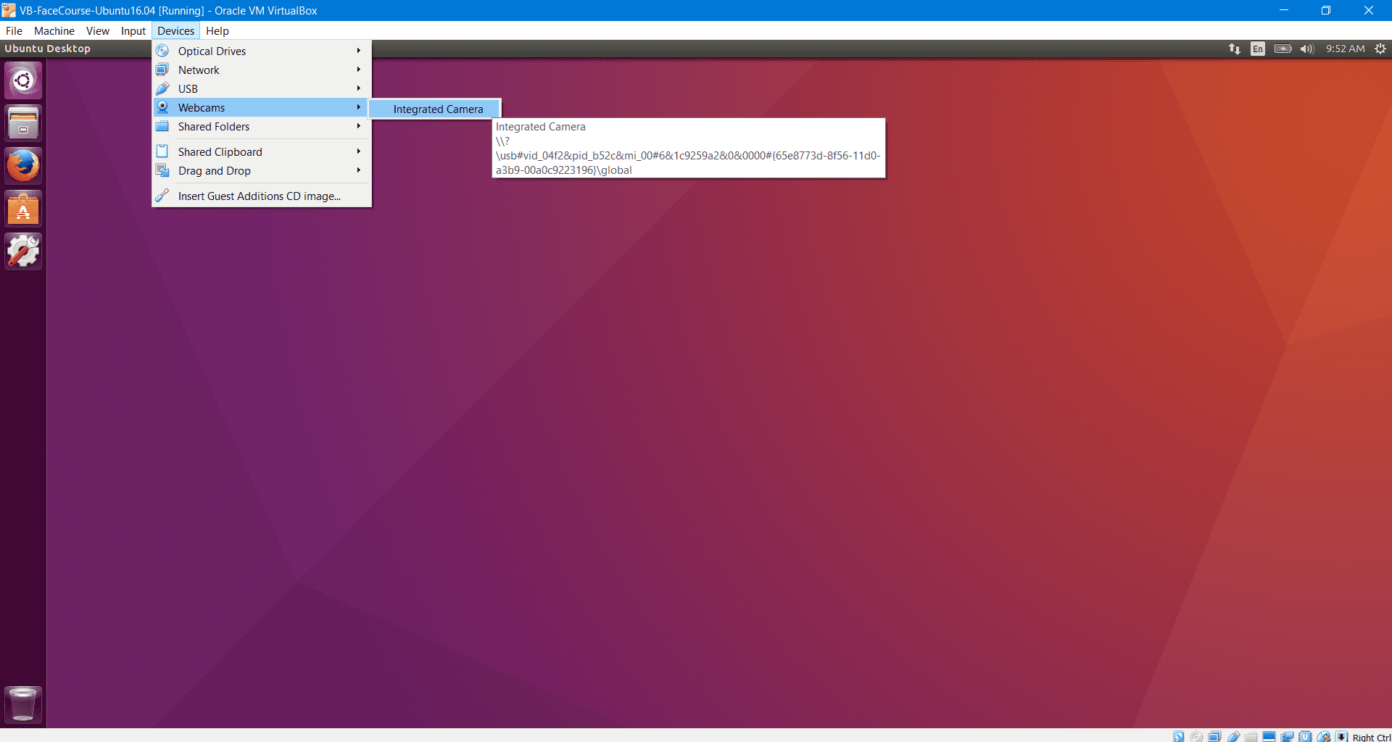Image resolution: width=1392 pixels, height=742 pixels.
Task: Click the Shared Folders folder icon
Action: coord(162,126)
